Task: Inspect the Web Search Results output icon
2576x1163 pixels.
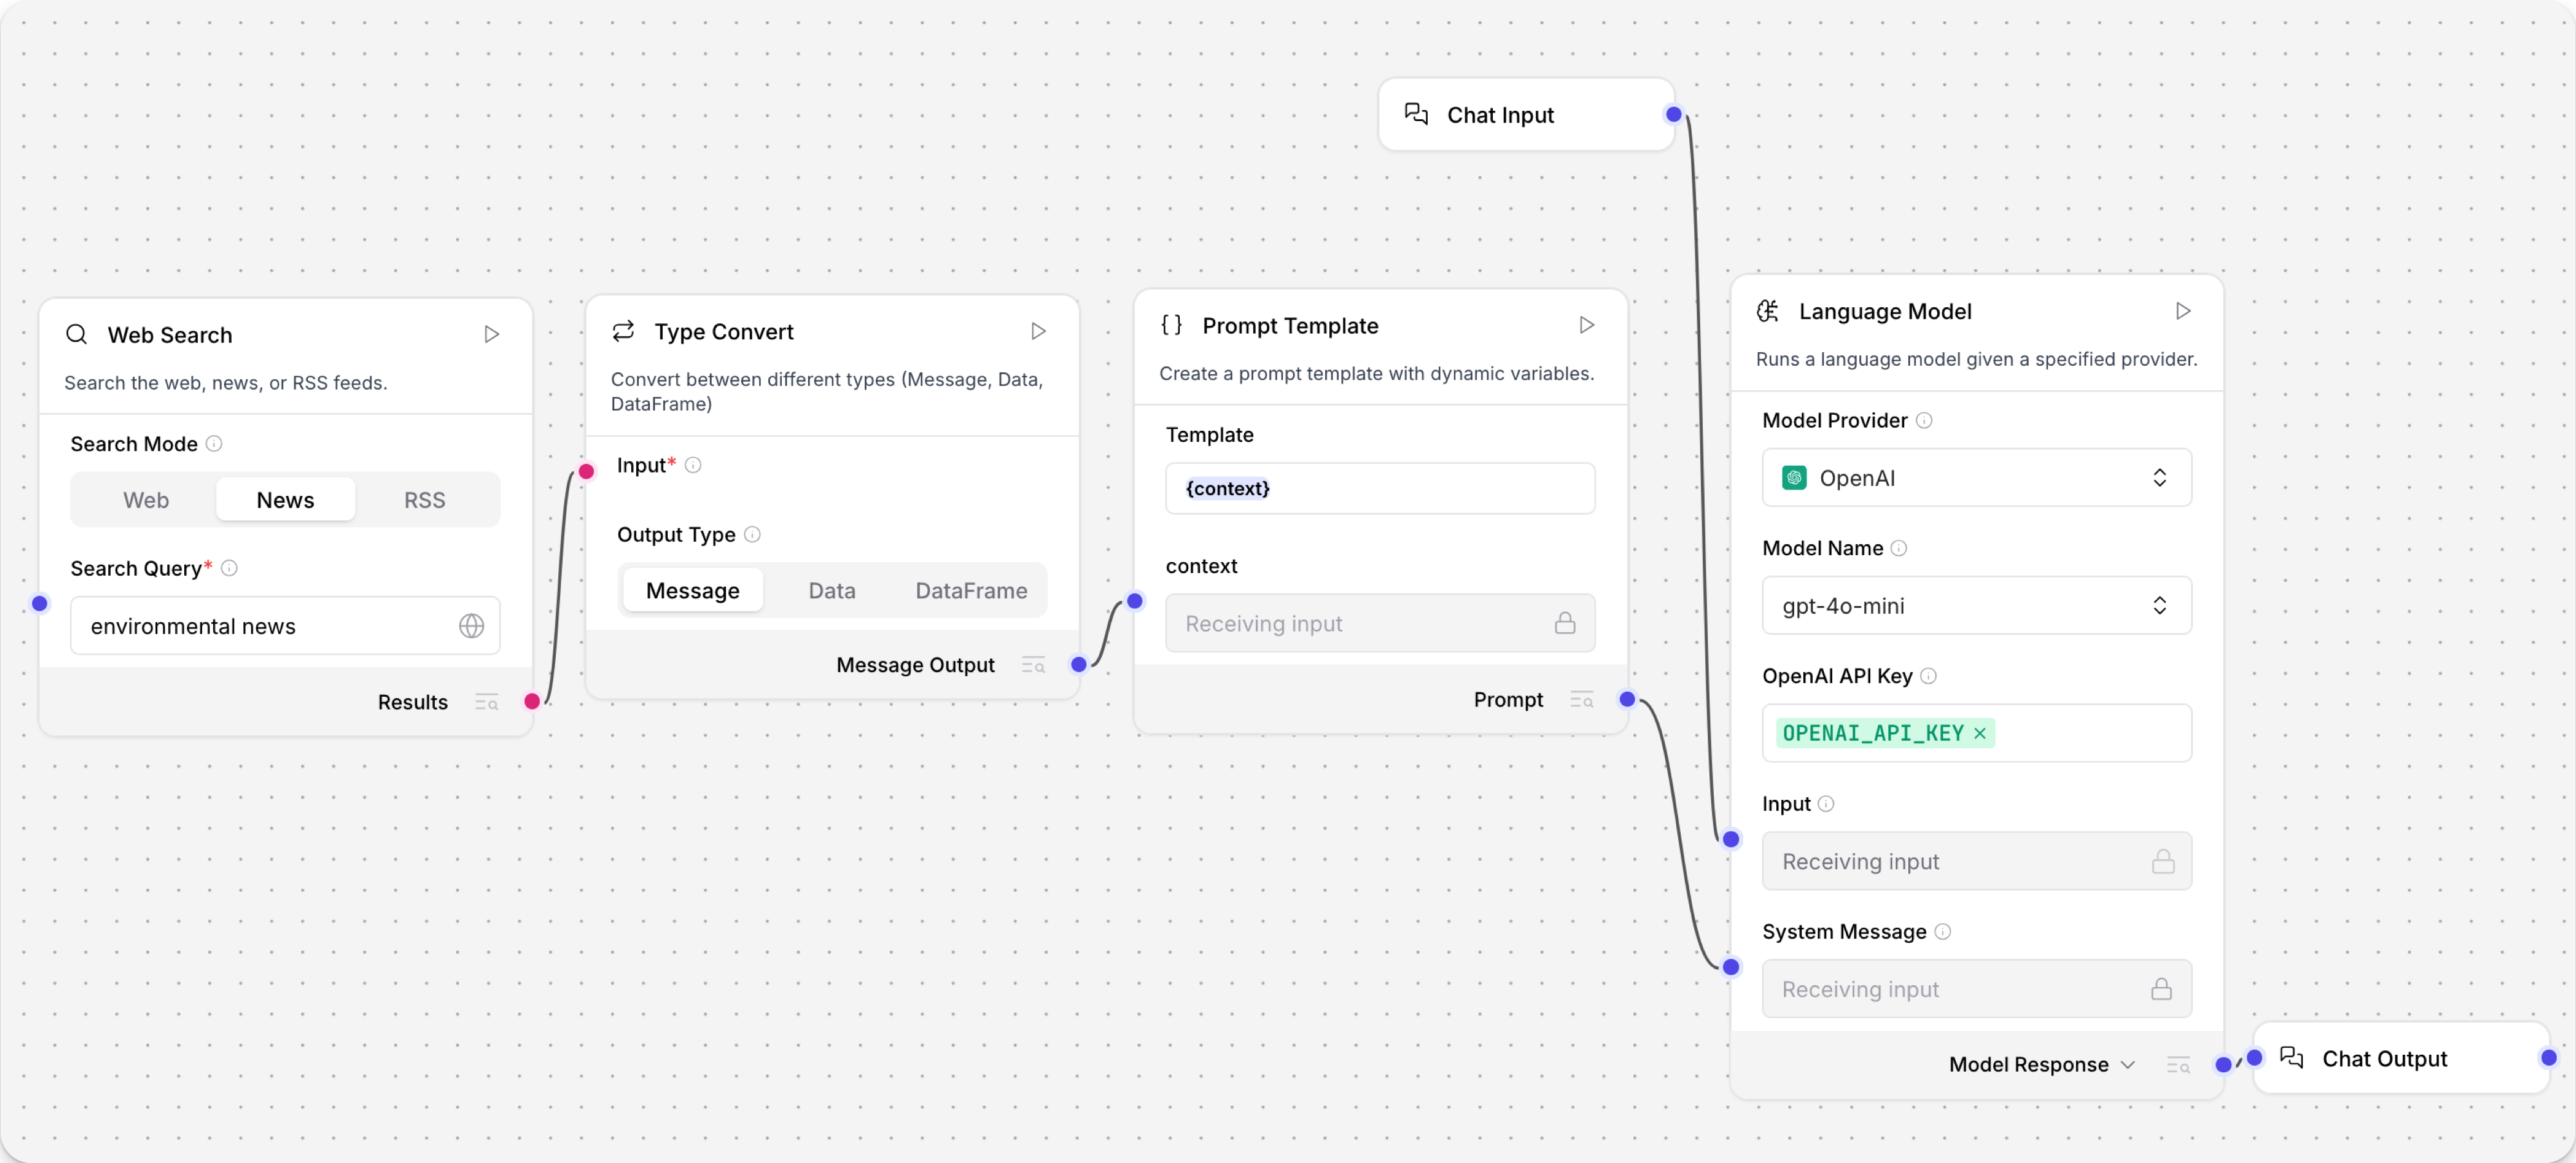Action: coord(486,702)
